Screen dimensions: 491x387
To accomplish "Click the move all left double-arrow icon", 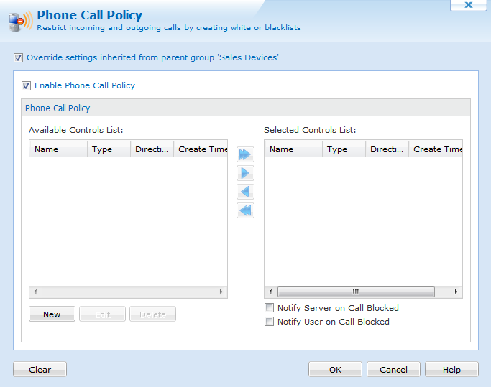I will tap(245, 210).
